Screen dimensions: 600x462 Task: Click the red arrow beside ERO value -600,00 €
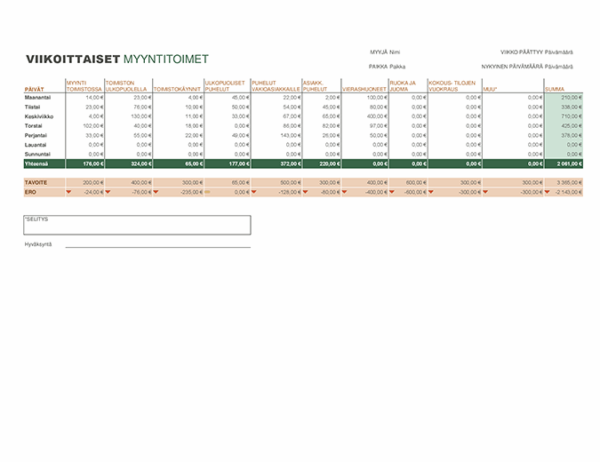click(x=391, y=191)
